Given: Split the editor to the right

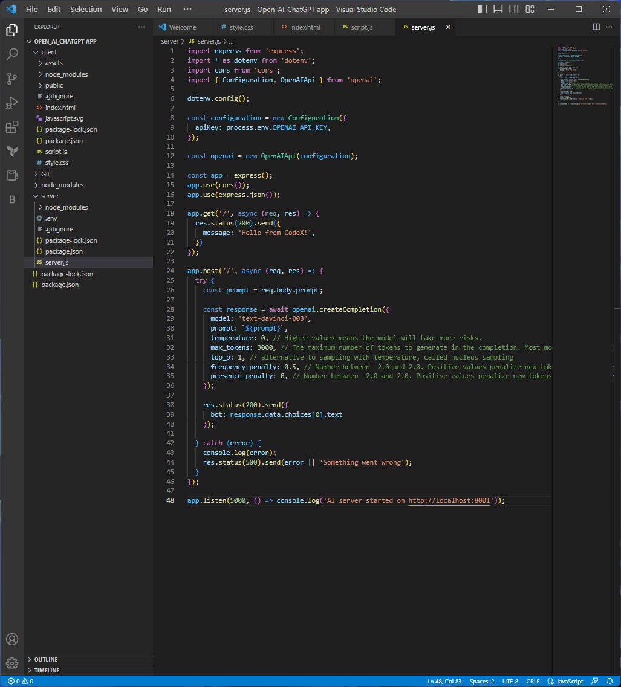Looking at the screenshot, I should point(596,27).
